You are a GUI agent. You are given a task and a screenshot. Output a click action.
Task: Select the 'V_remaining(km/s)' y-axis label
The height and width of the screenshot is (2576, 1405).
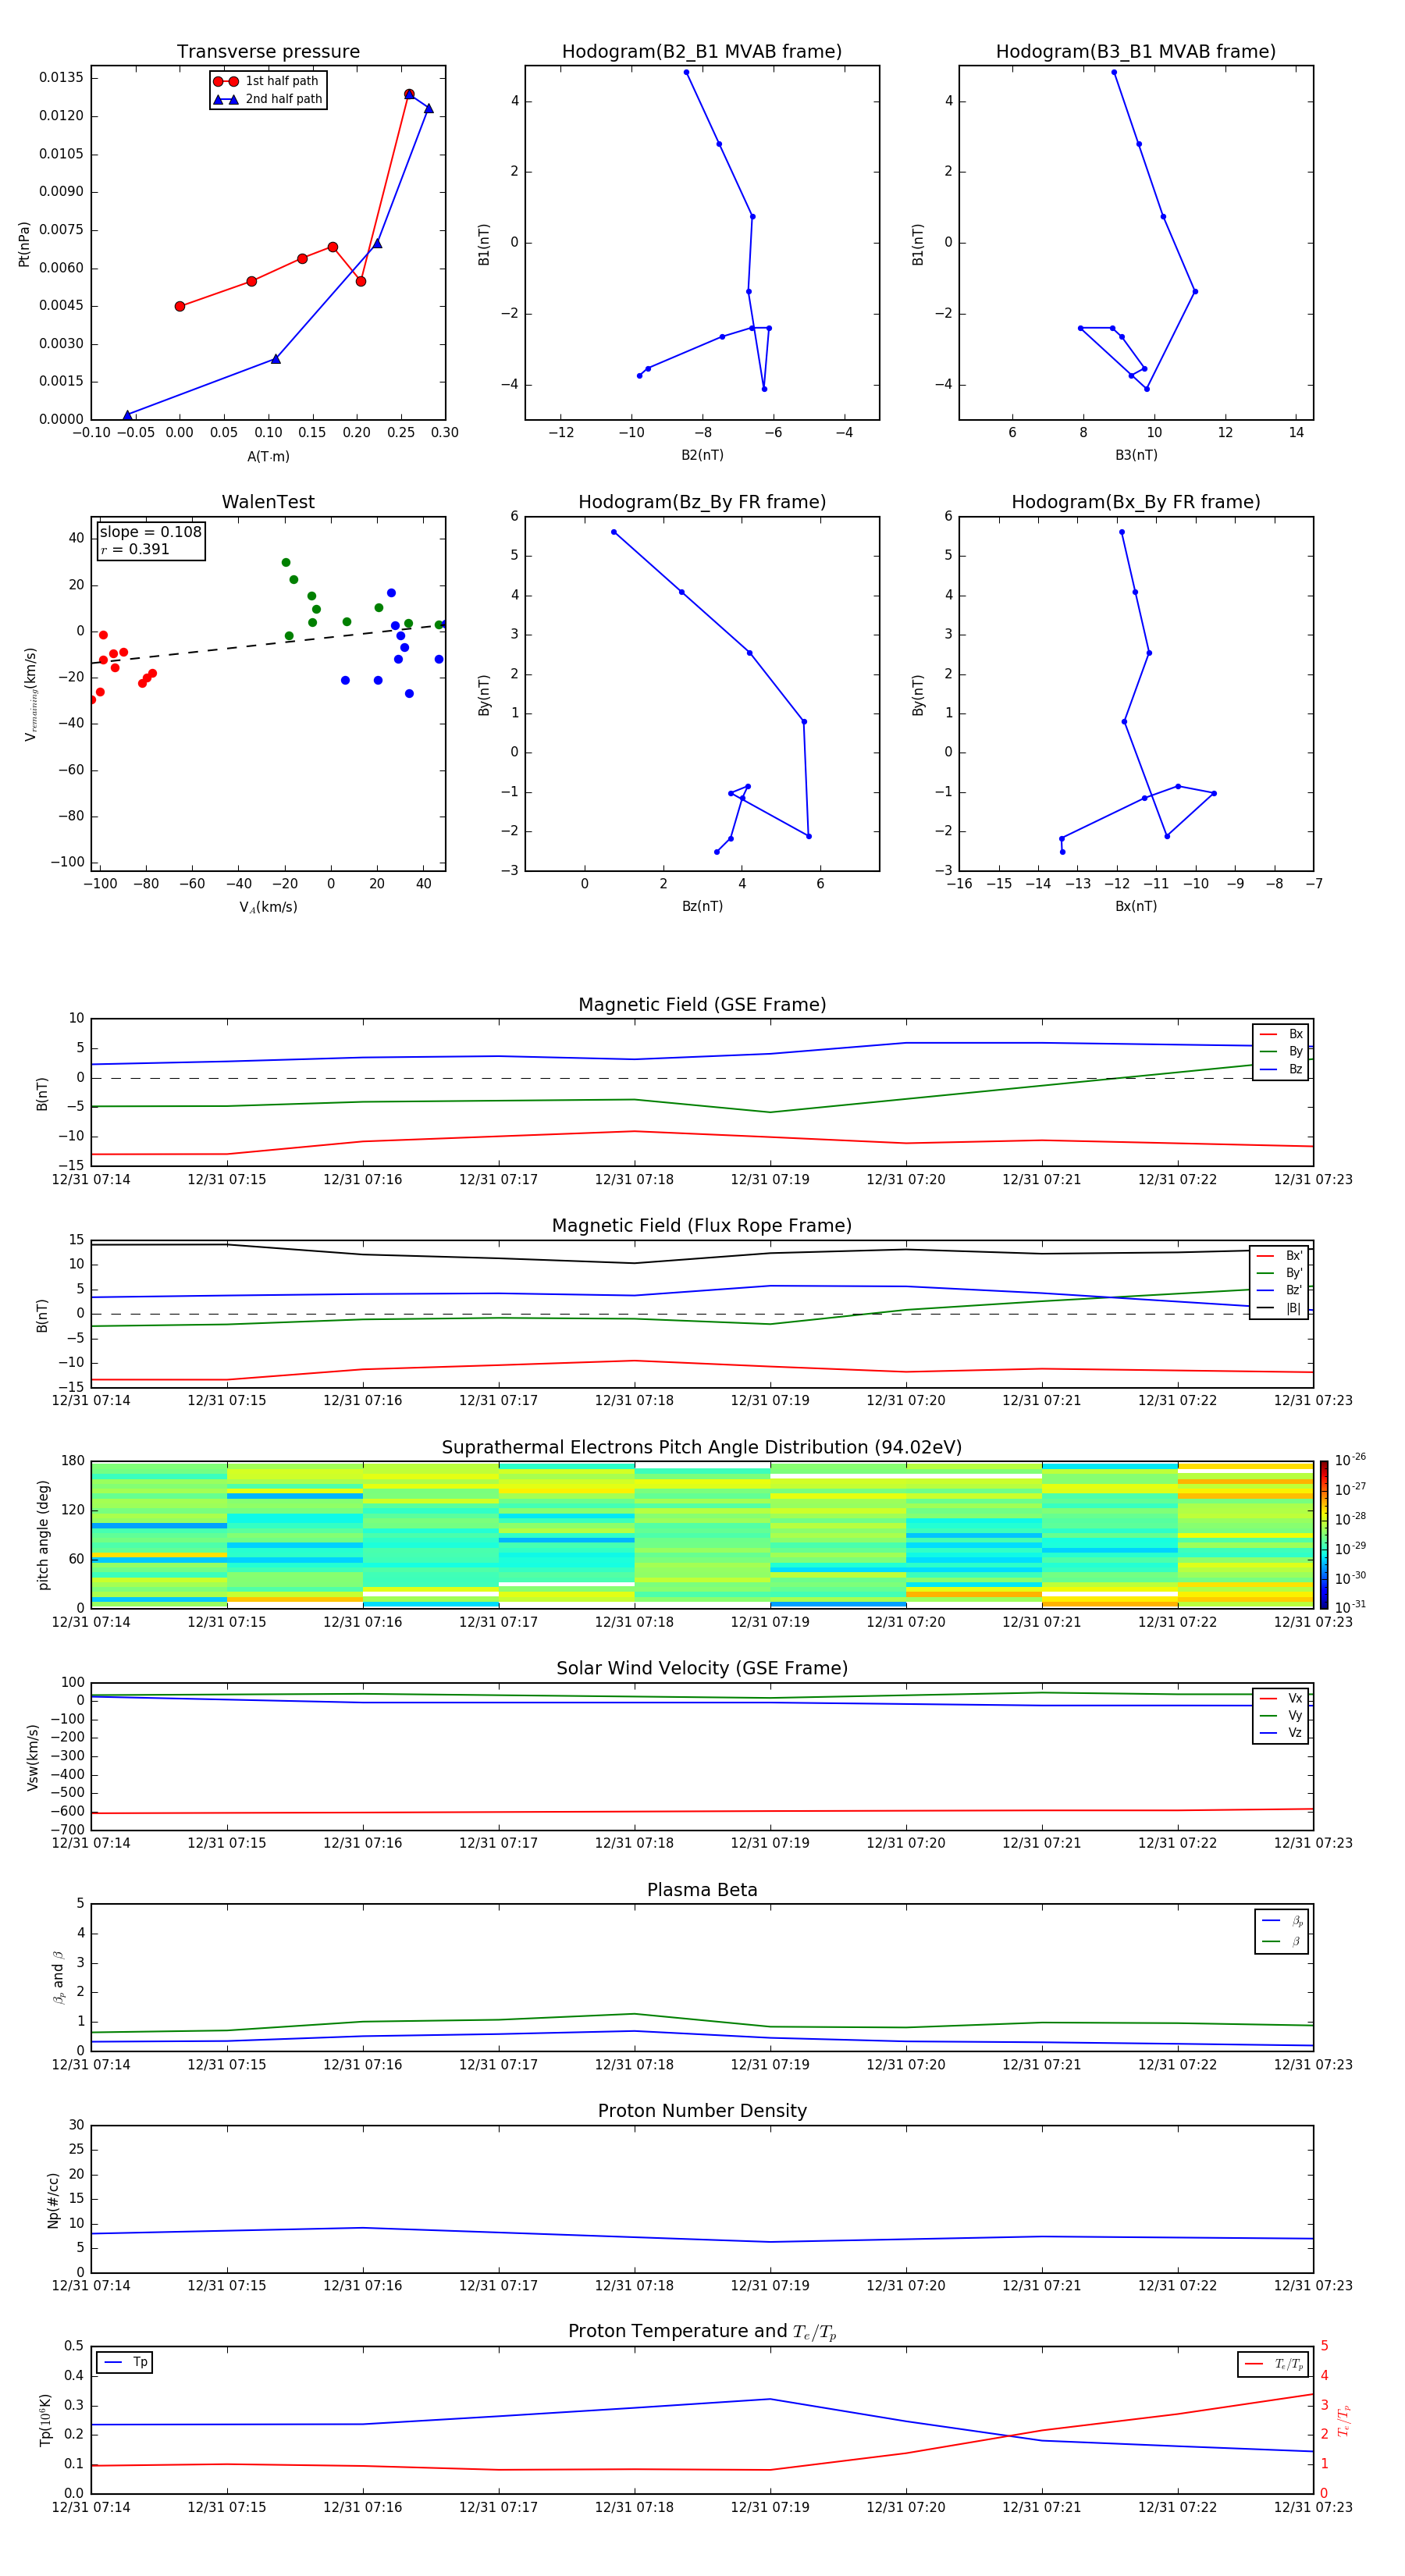31,694
